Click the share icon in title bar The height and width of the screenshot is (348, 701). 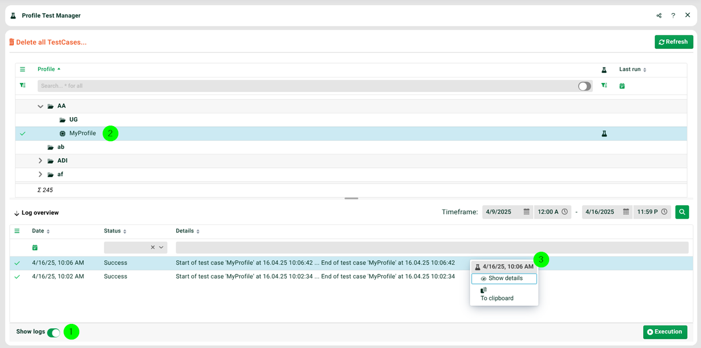click(x=659, y=16)
